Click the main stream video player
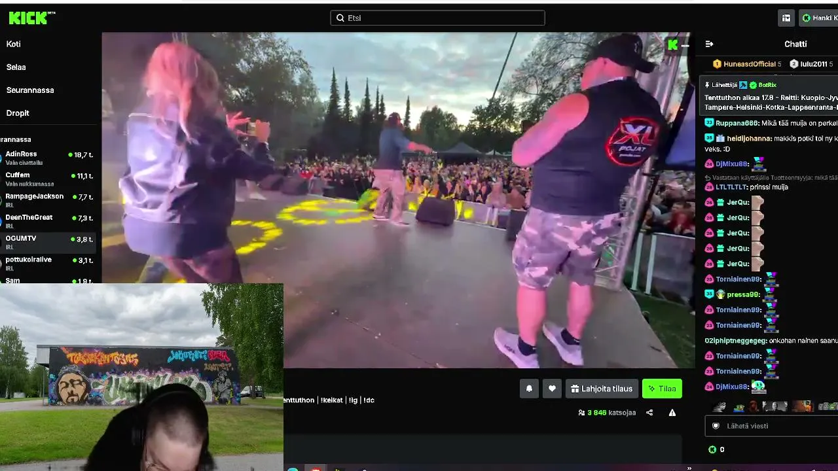Viewport: 838px width, 471px height. coord(398,200)
